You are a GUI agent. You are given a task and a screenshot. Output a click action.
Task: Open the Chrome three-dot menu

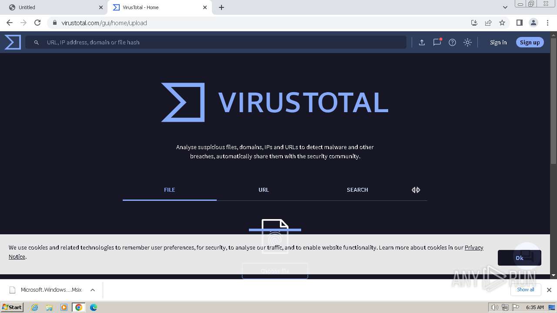pos(547,23)
